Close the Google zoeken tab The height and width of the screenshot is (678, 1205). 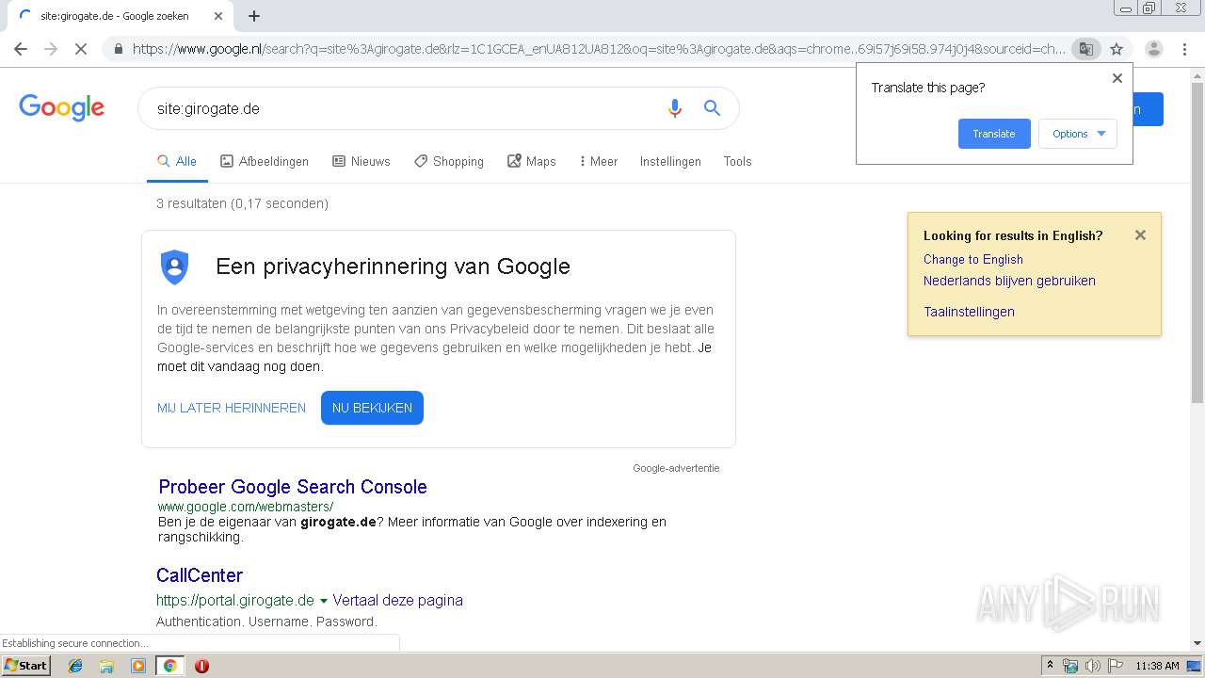[x=218, y=16]
